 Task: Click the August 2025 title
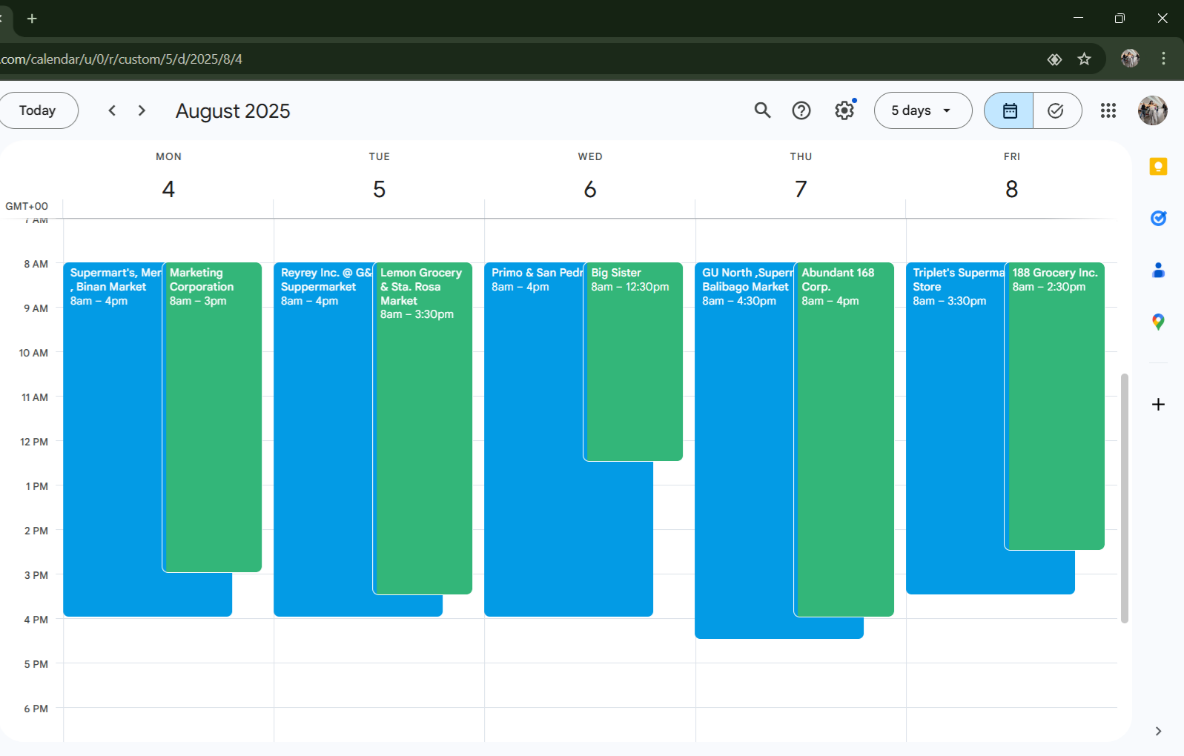click(x=233, y=110)
